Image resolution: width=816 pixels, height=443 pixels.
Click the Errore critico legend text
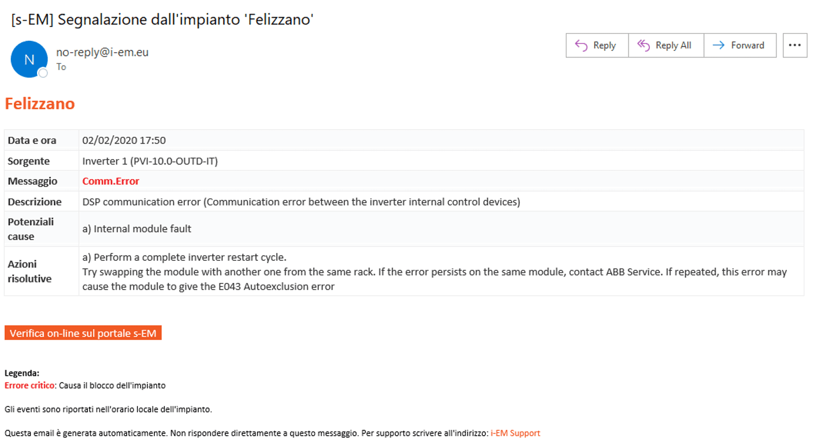click(x=30, y=385)
